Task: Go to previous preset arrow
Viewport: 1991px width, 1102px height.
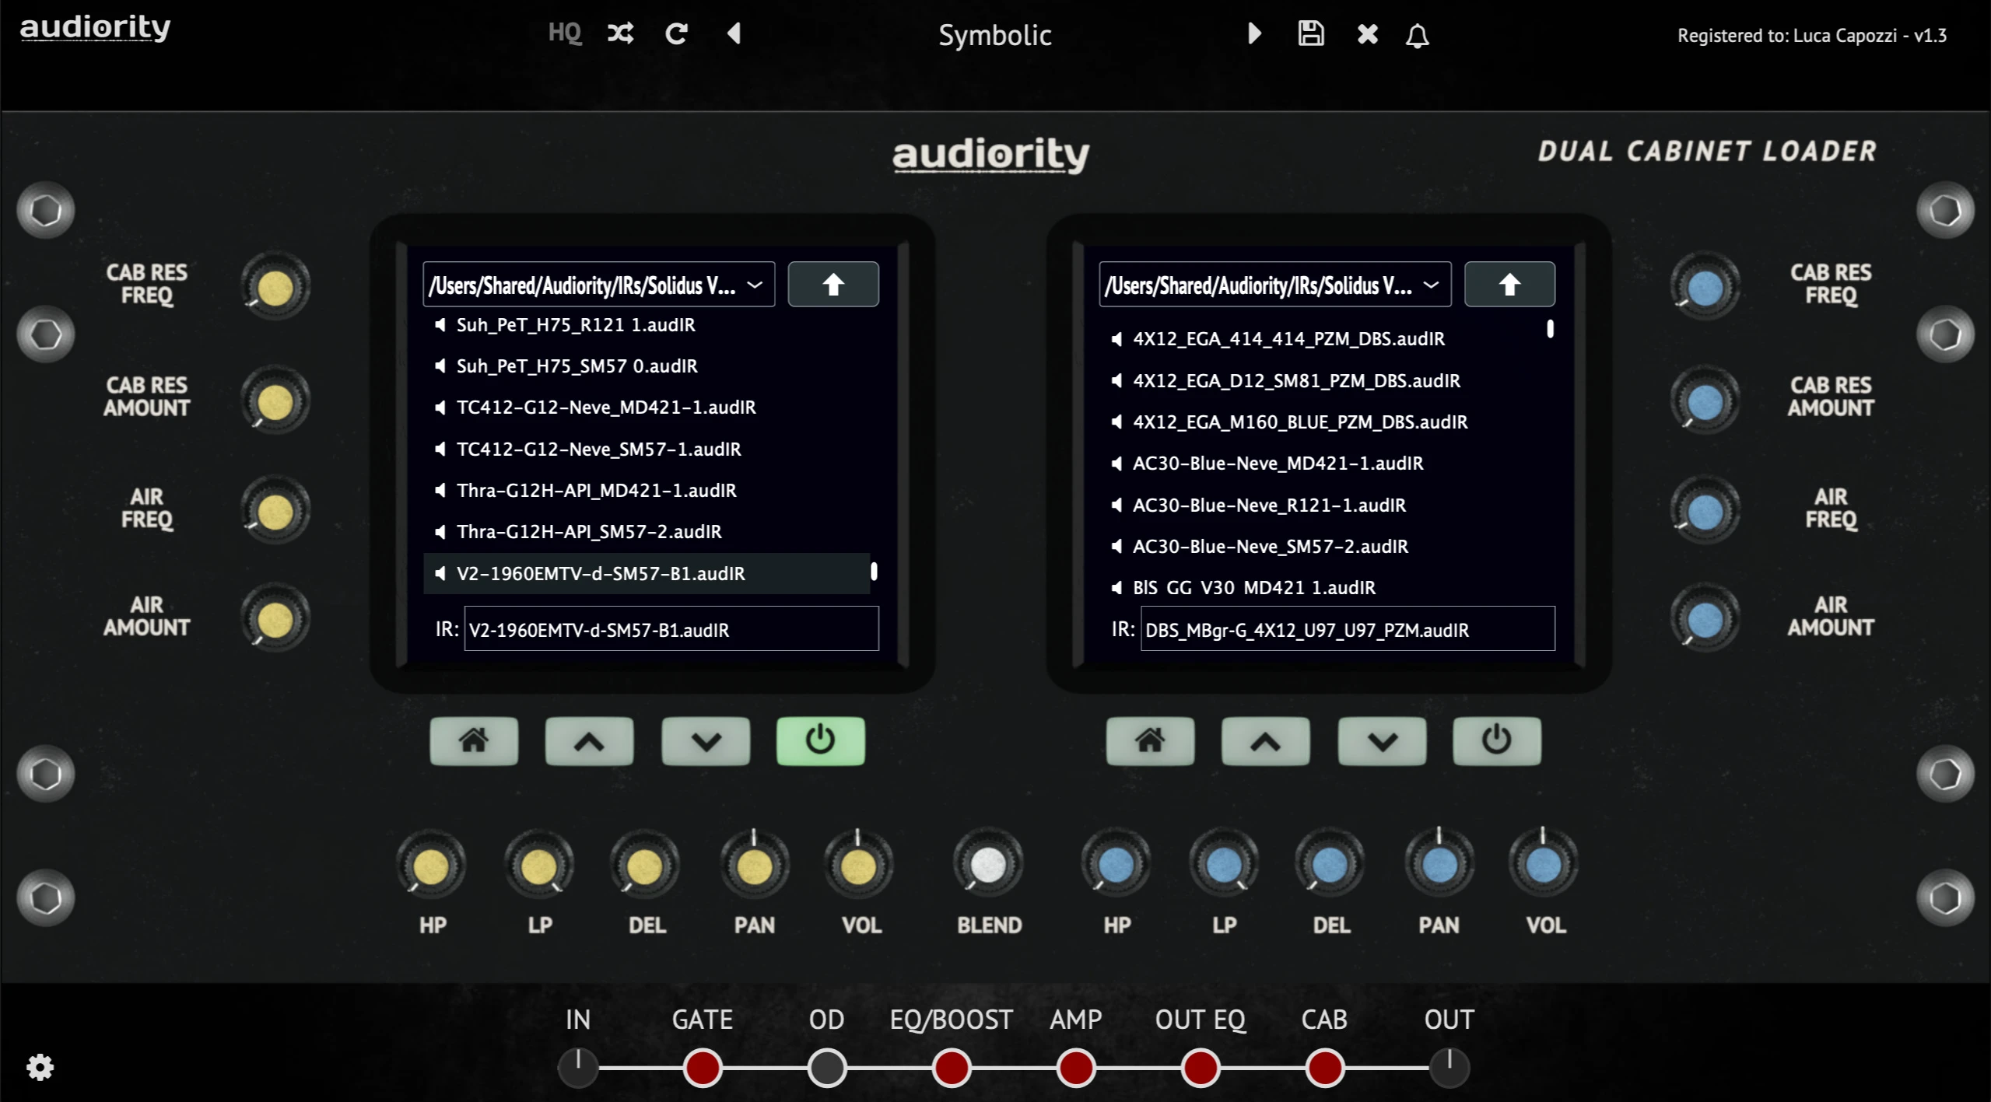Action: pos(734,33)
